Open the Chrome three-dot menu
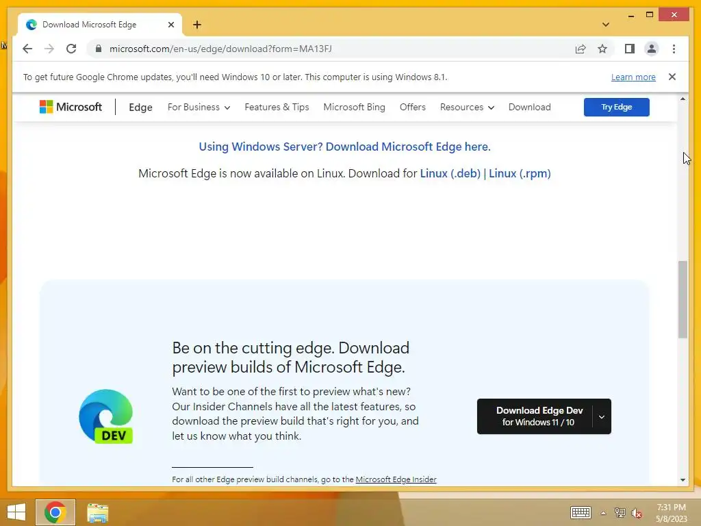Screen dimensions: 701x526 pyautogui.click(x=674, y=49)
